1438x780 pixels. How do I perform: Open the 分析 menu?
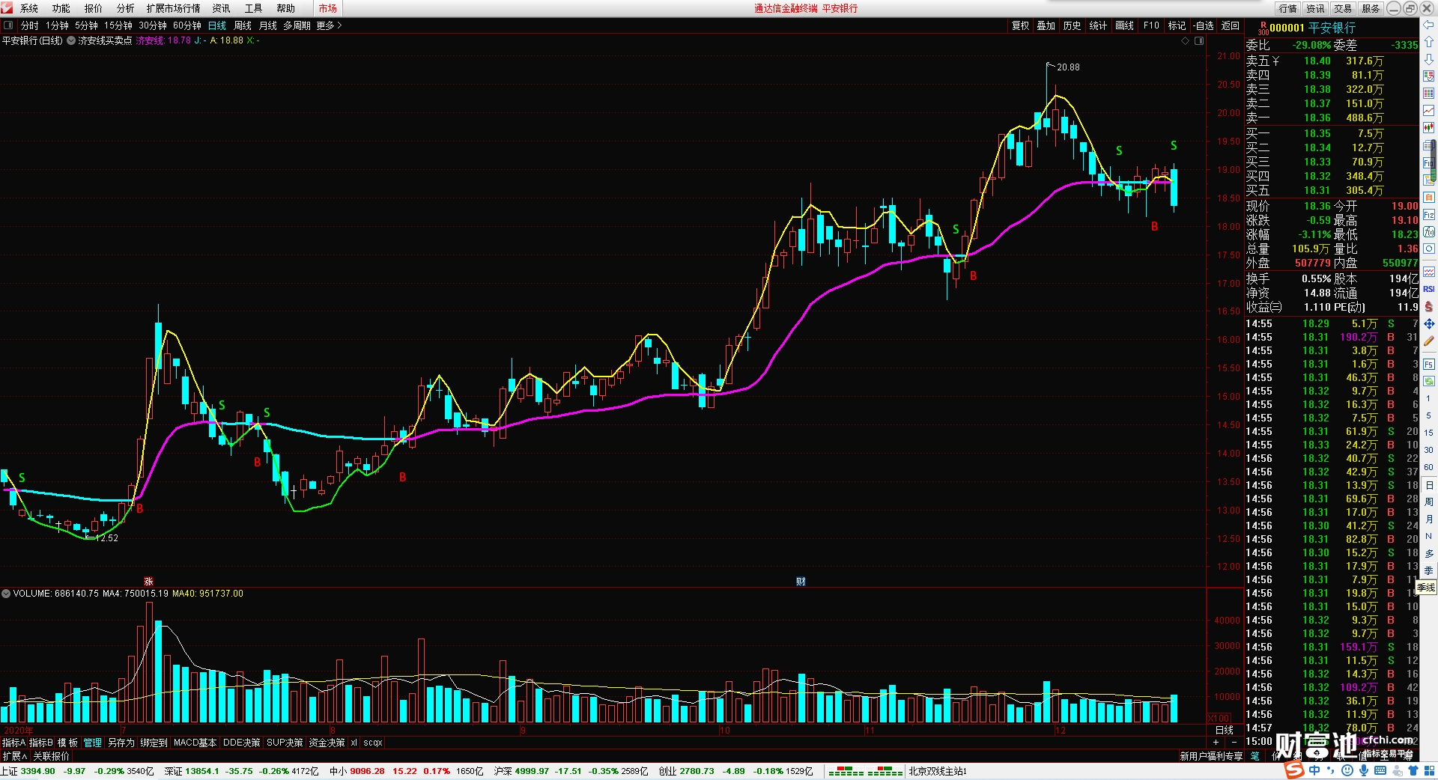pyautogui.click(x=125, y=8)
